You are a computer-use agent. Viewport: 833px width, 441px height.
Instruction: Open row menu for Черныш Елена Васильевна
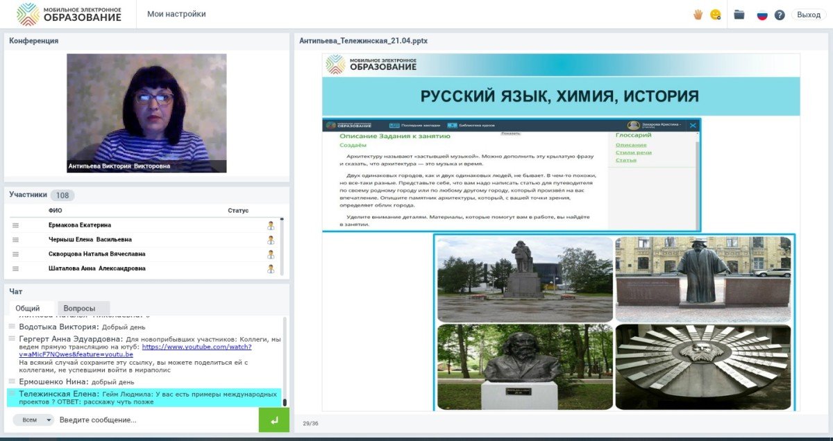(15, 240)
